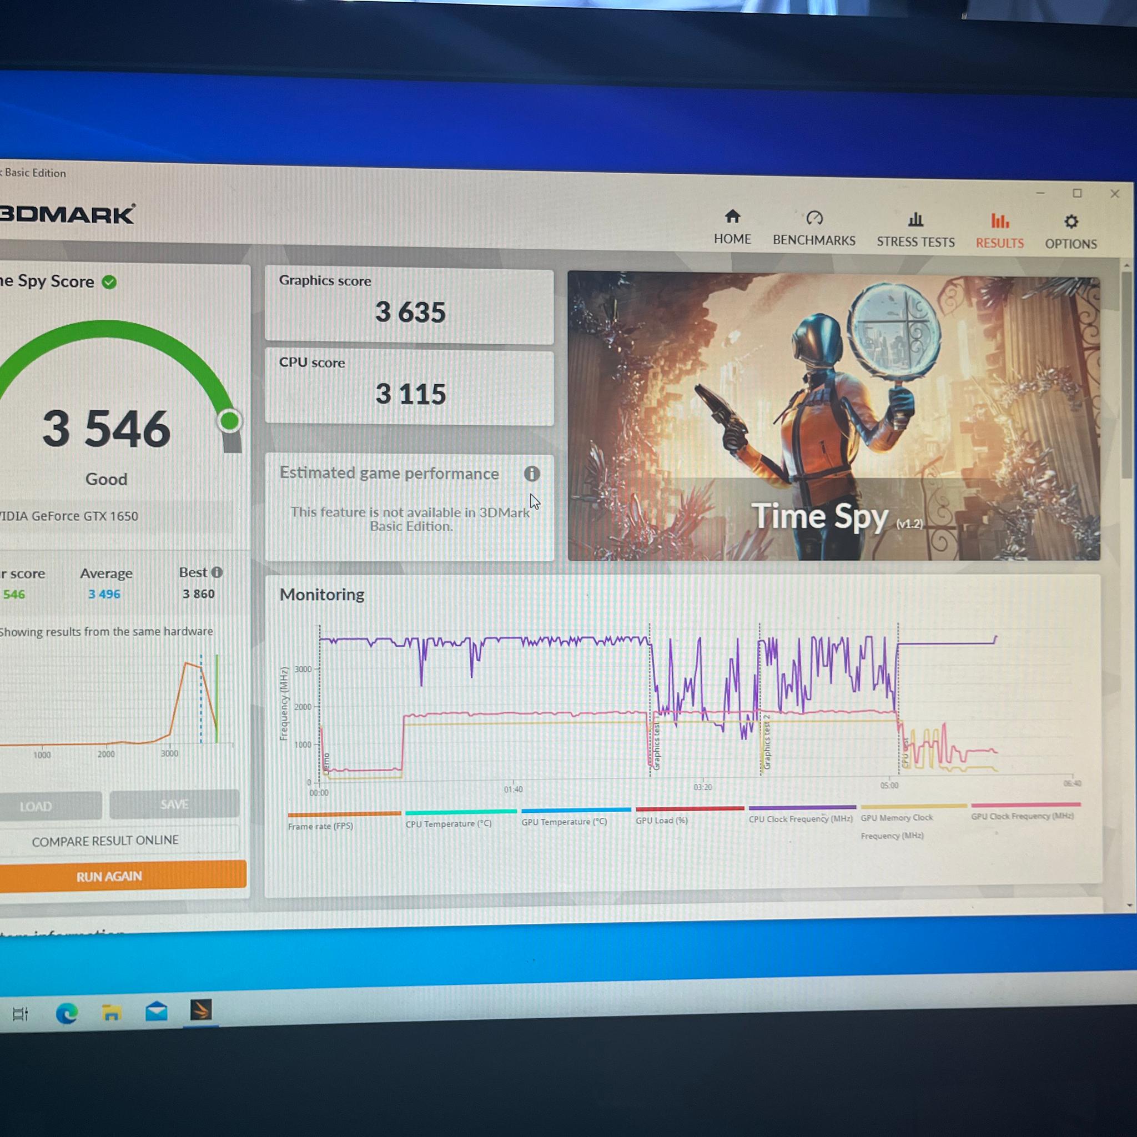Click the Best score 3 860

[x=198, y=594]
